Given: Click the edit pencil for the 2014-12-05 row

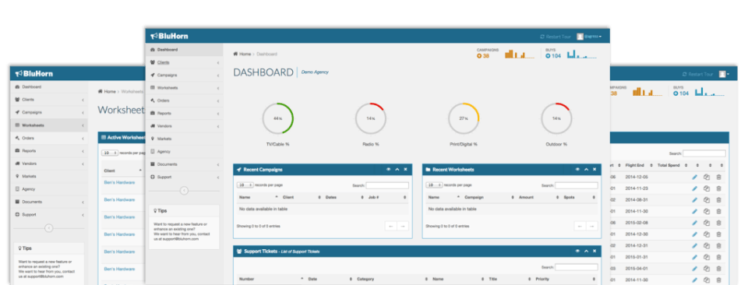Looking at the screenshot, I should [694, 178].
